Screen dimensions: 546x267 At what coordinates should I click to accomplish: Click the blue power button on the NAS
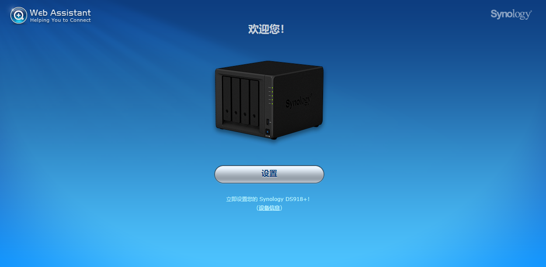(268, 131)
